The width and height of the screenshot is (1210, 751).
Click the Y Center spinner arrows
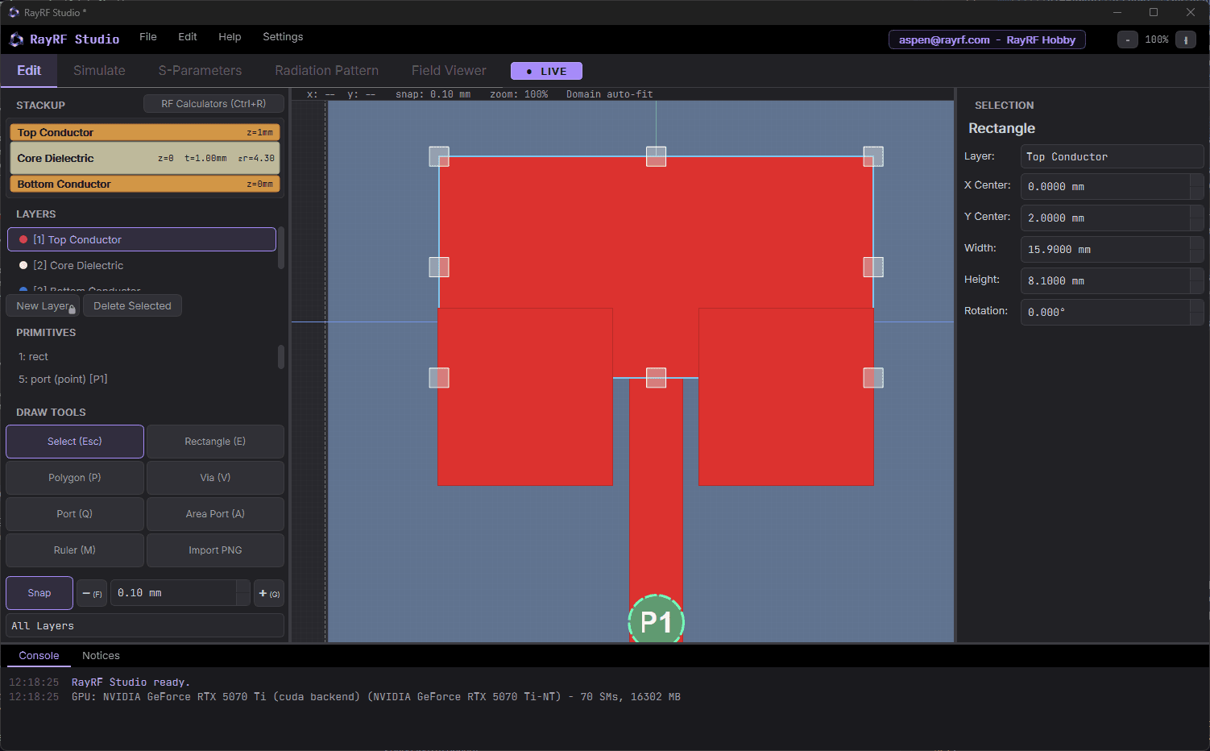coord(1196,218)
